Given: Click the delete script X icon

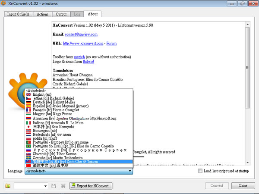Looking at the screenshot, I should tap(63, 186).
